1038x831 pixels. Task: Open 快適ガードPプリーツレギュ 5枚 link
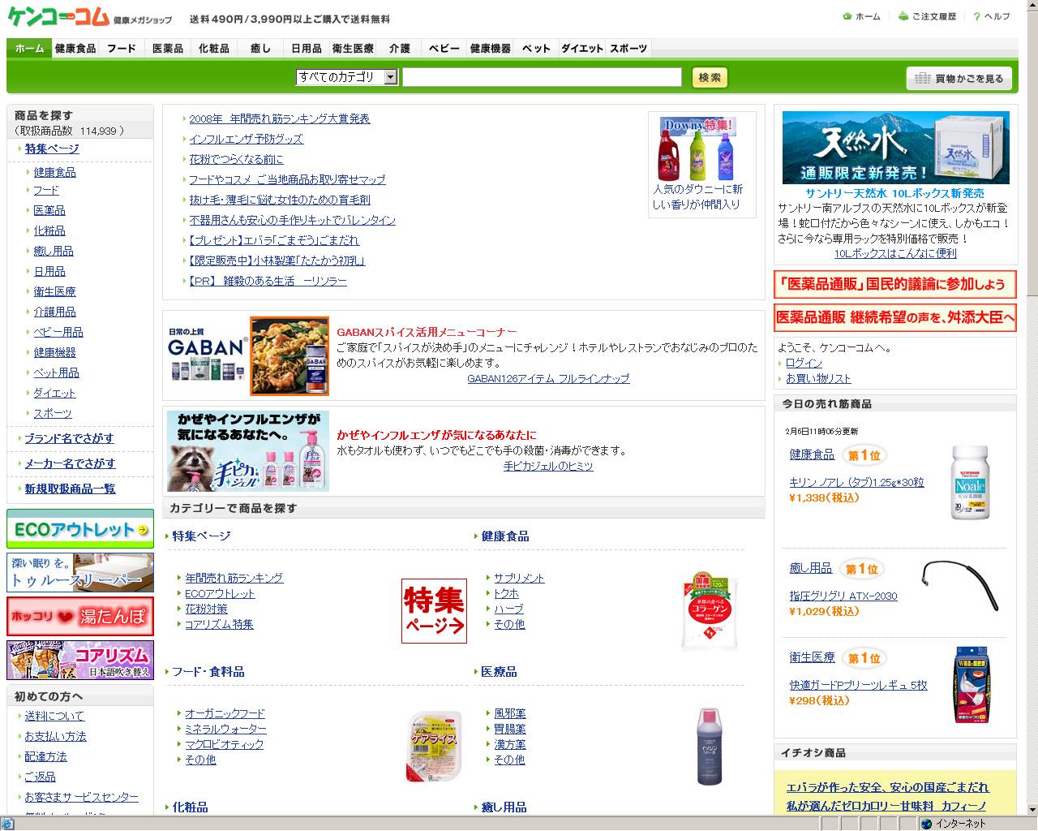(858, 685)
